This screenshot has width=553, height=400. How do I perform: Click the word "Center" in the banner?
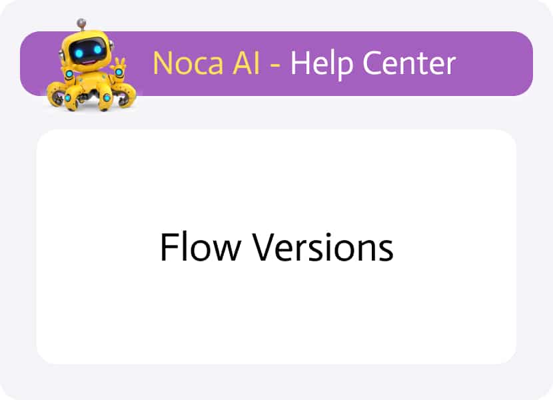tap(409, 63)
